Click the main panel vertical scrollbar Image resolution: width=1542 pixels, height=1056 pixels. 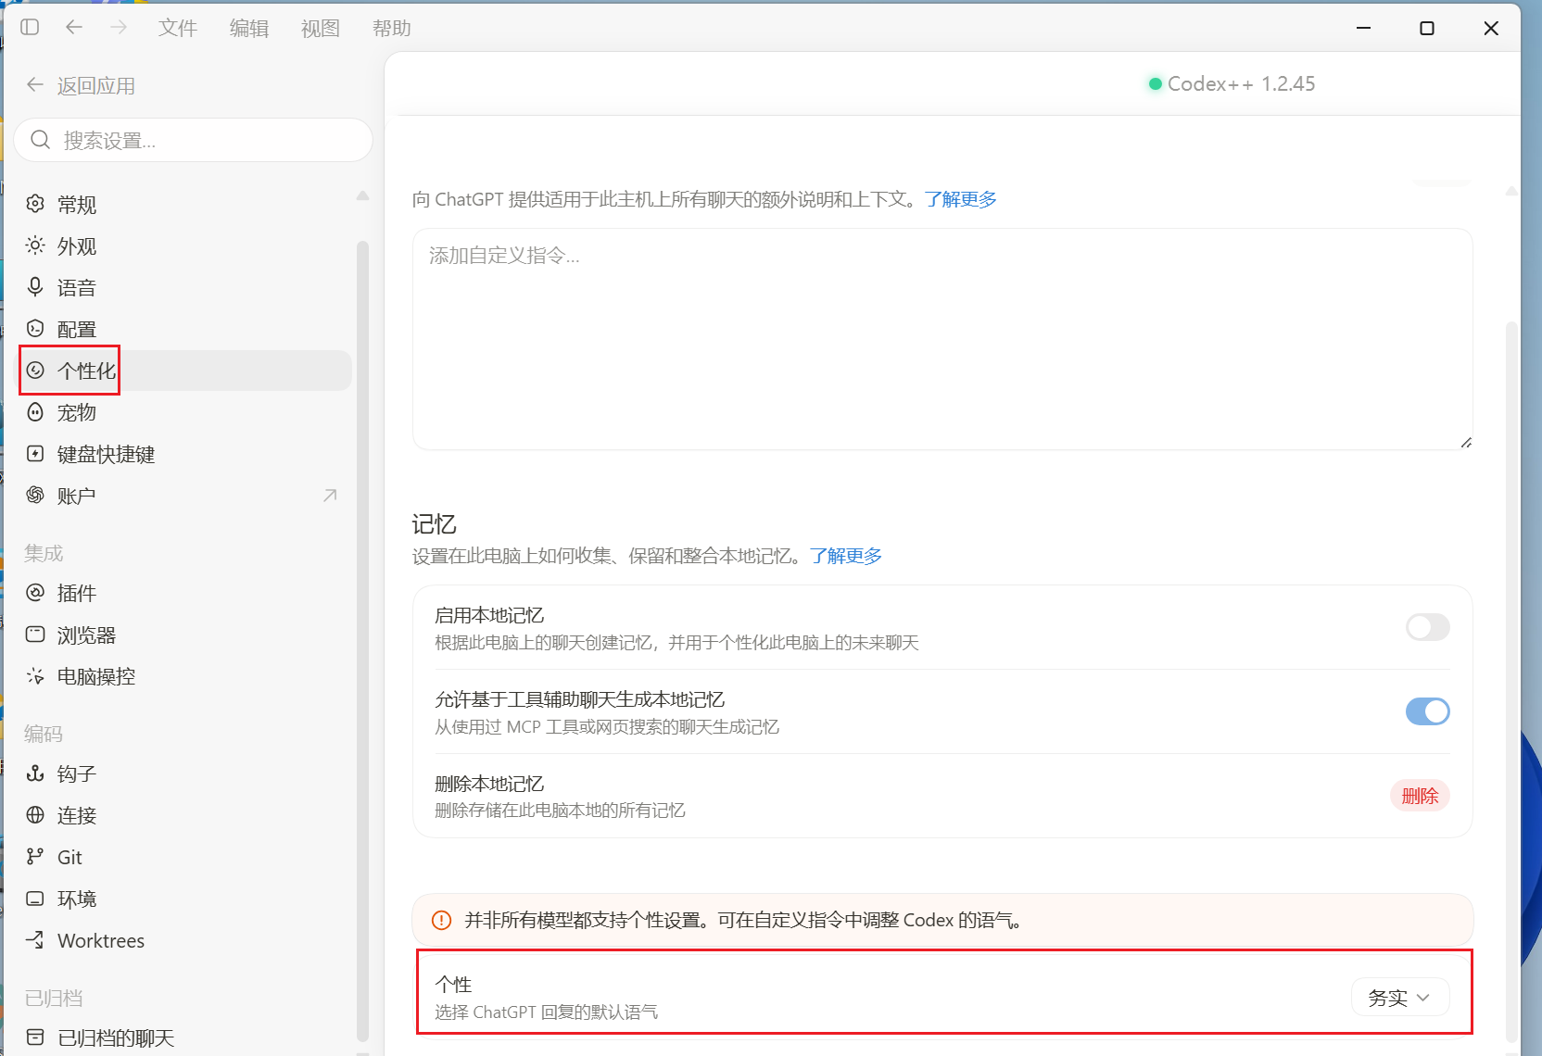coord(1511,681)
